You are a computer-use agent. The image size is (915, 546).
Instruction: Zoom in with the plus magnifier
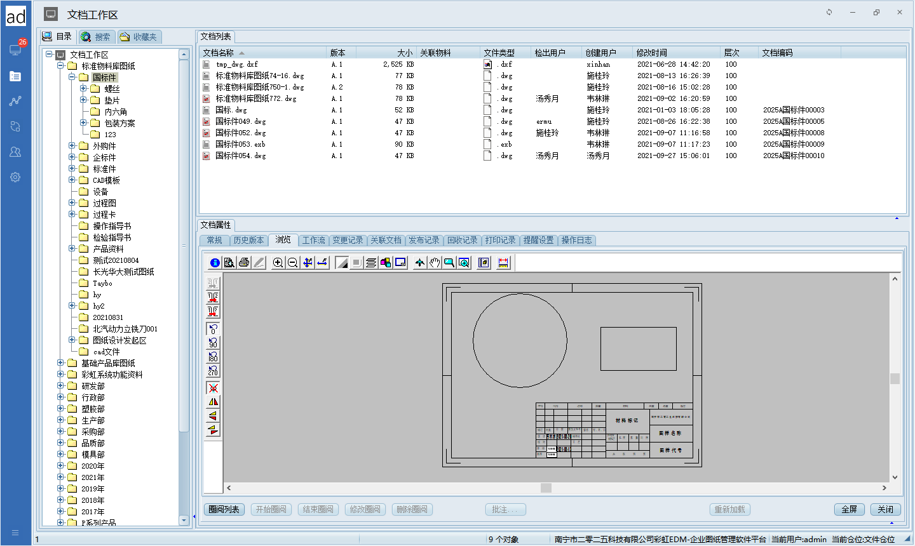click(278, 263)
